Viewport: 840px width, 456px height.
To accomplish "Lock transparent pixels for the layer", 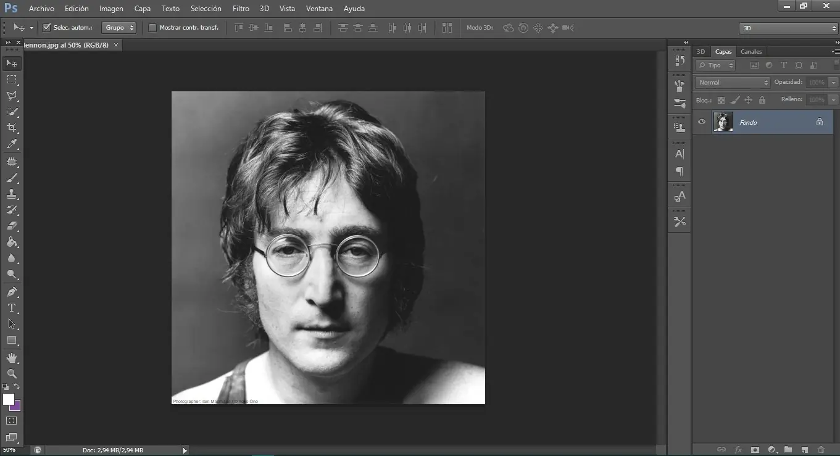I will tap(721, 99).
